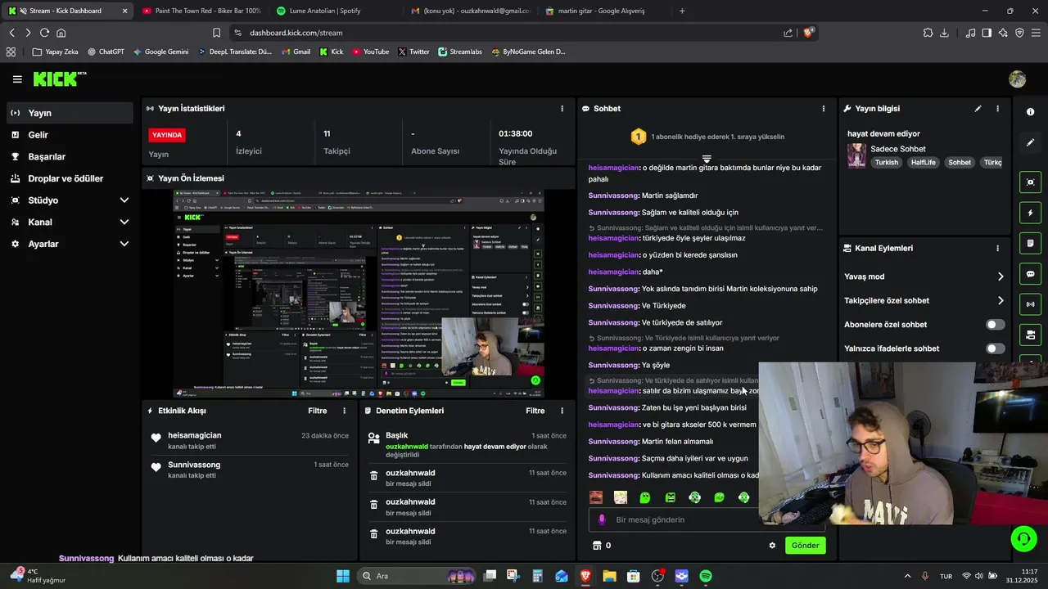
Task: Click the info icon in right rail
Action: [x=1030, y=112]
